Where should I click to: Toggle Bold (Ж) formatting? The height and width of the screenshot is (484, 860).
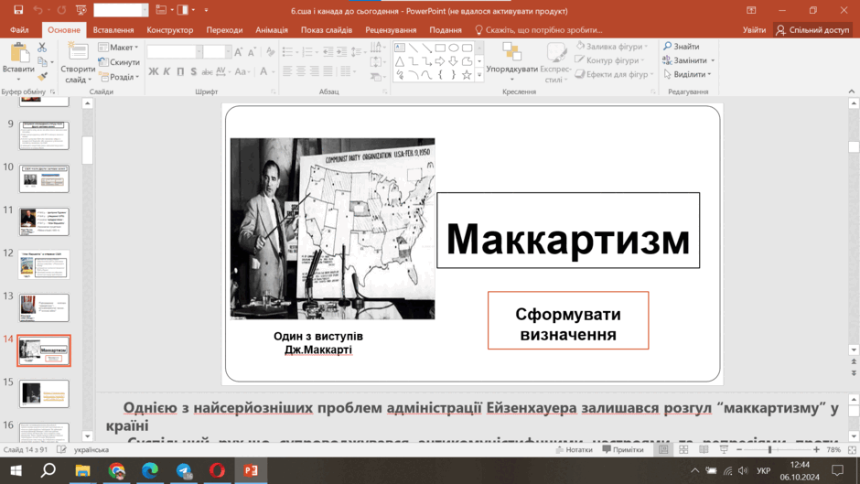tap(154, 71)
